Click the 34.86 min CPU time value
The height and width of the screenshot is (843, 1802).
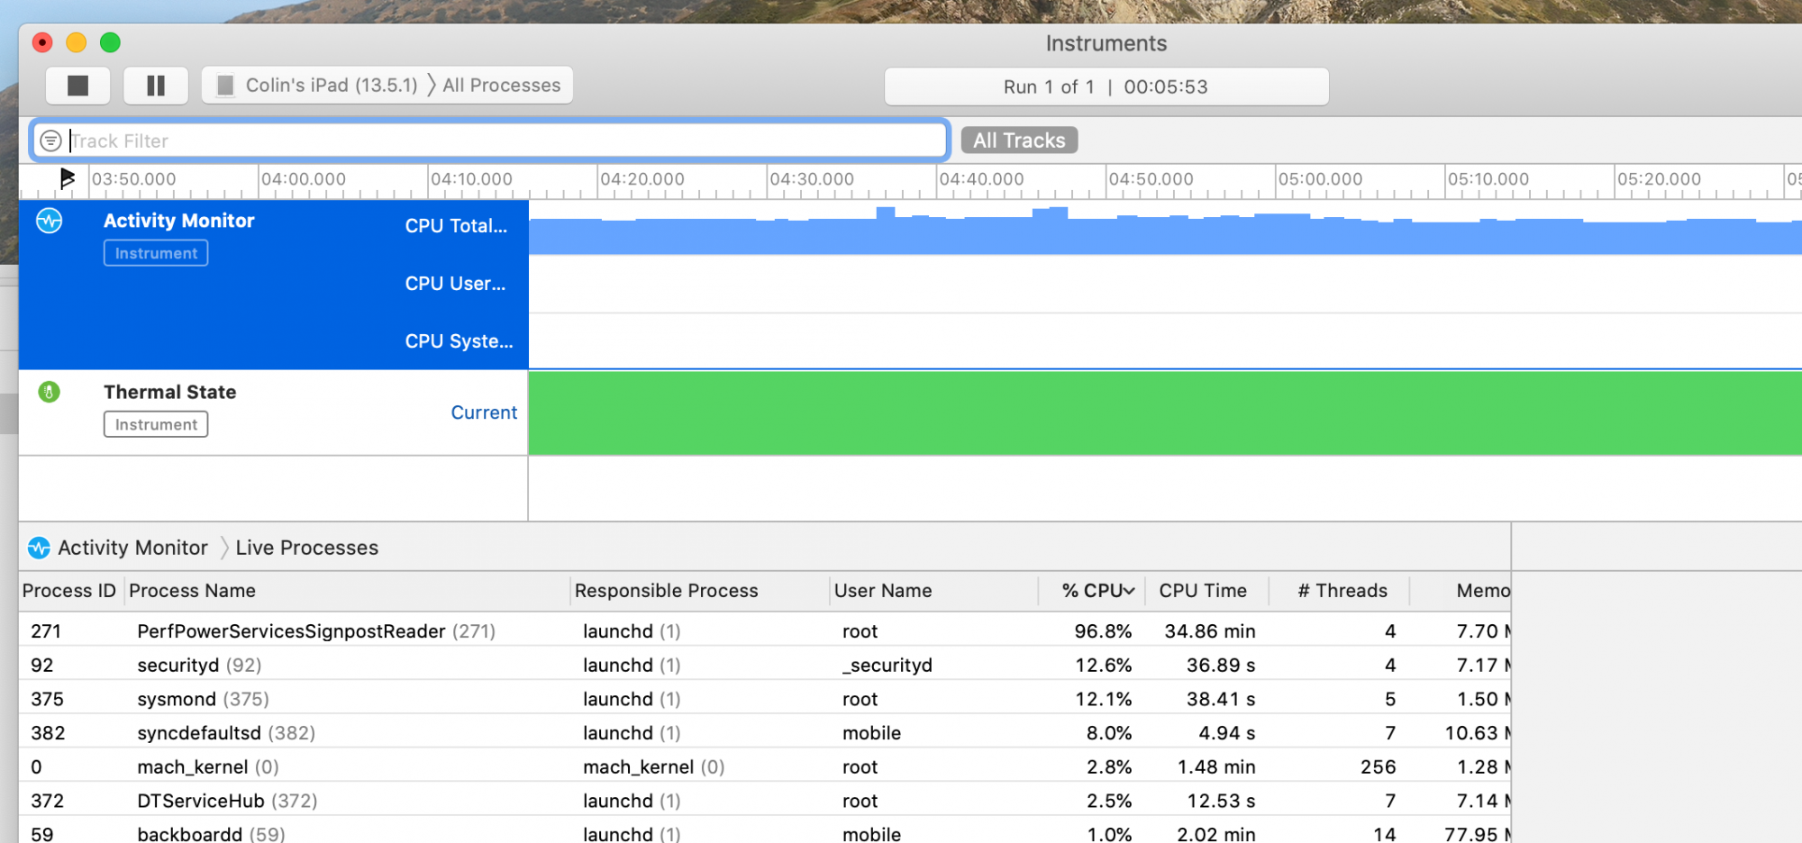(1209, 631)
